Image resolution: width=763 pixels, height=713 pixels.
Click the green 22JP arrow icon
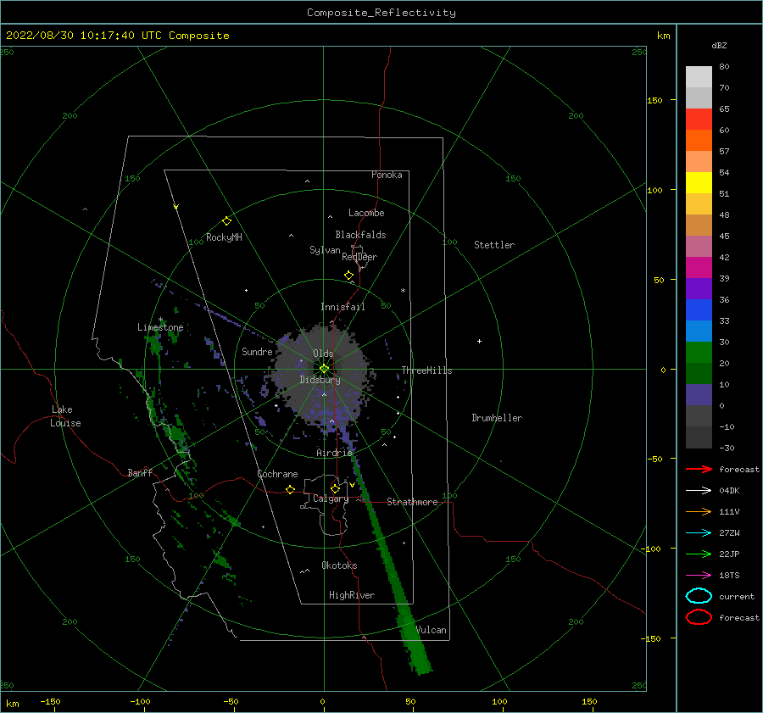(699, 554)
